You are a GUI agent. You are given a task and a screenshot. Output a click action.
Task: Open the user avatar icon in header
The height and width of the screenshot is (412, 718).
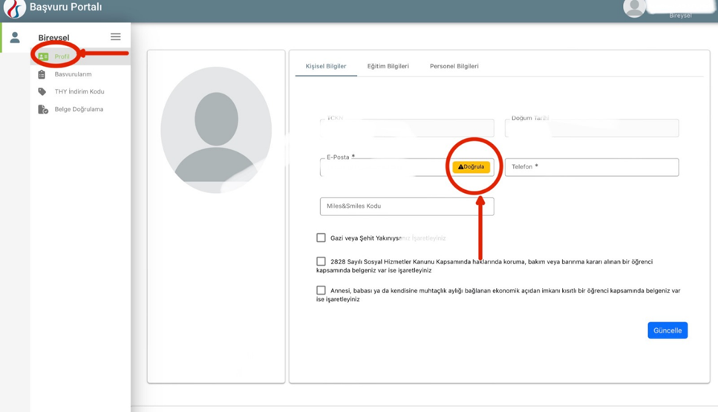(633, 8)
